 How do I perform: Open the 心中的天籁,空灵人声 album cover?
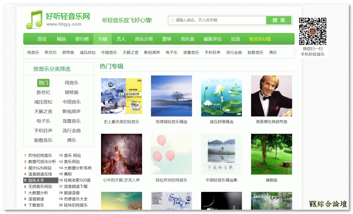tap(122, 154)
